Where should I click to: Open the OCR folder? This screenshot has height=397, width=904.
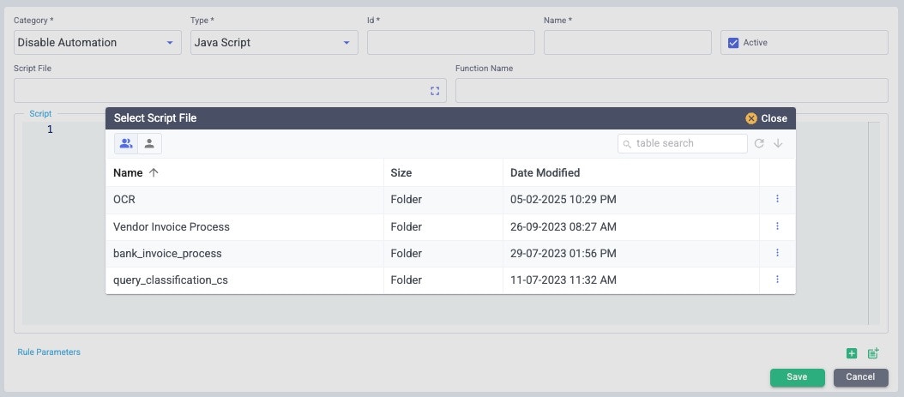pyautogui.click(x=124, y=200)
